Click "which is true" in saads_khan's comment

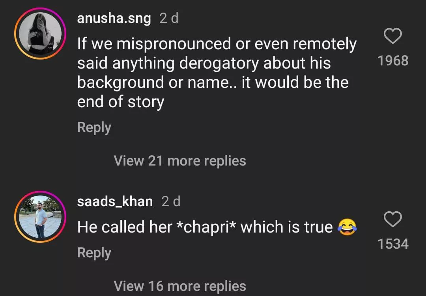coord(287,227)
